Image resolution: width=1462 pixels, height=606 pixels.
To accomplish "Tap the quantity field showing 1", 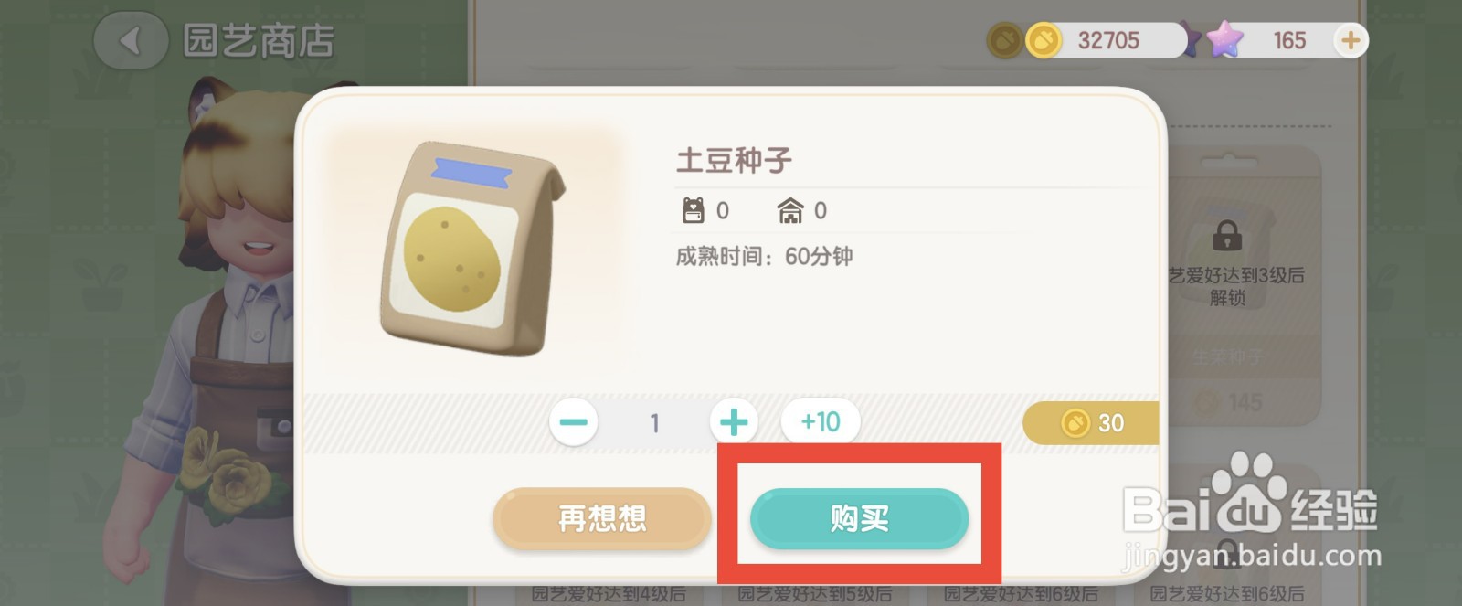I will point(654,423).
